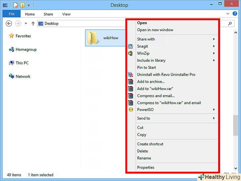Screen dimensions: 241x181
Task: Switch to the View ribbon tab
Action: [x=66, y=14]
